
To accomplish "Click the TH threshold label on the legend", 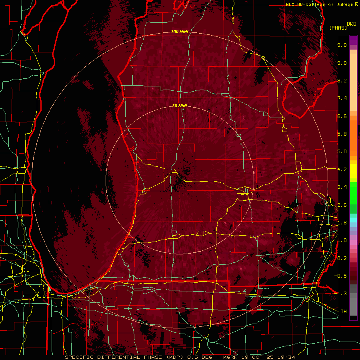I will pyautogui.click(x=344, y=312).
